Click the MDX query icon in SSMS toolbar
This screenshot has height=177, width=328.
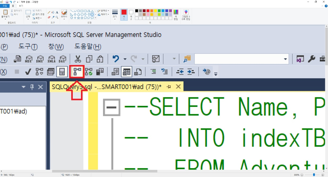click(x=28, y=59)
